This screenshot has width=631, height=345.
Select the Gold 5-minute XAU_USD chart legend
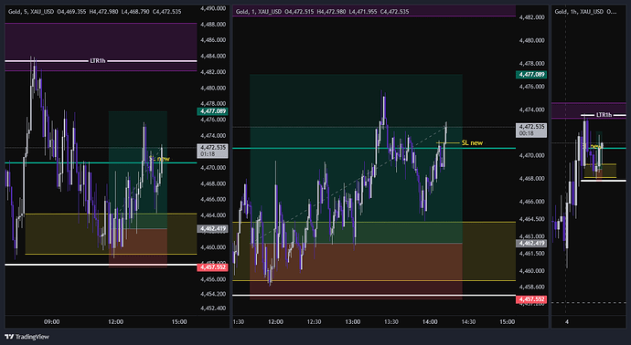[x=94, y=12]
